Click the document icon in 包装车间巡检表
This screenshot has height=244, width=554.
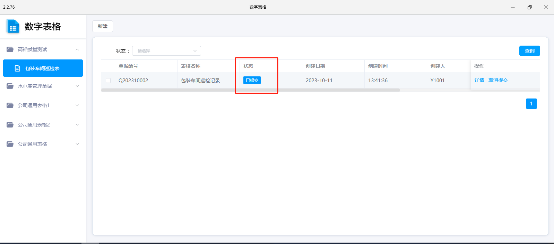17,68
